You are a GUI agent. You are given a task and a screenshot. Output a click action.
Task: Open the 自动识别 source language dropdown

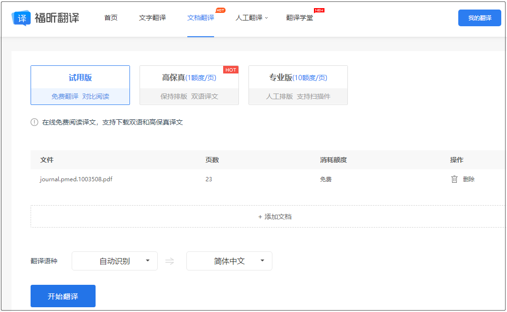[114, 260]
